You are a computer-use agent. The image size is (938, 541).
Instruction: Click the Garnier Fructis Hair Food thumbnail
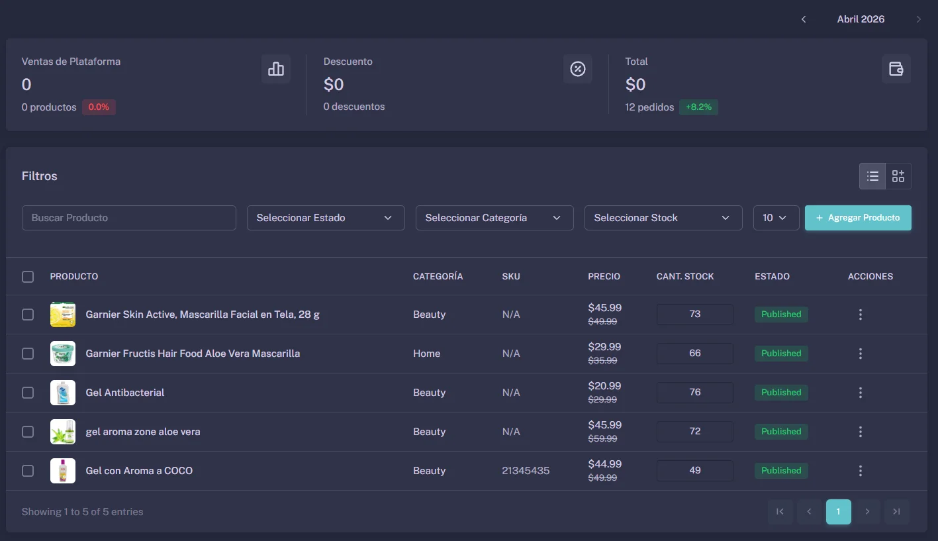point(63,354)
